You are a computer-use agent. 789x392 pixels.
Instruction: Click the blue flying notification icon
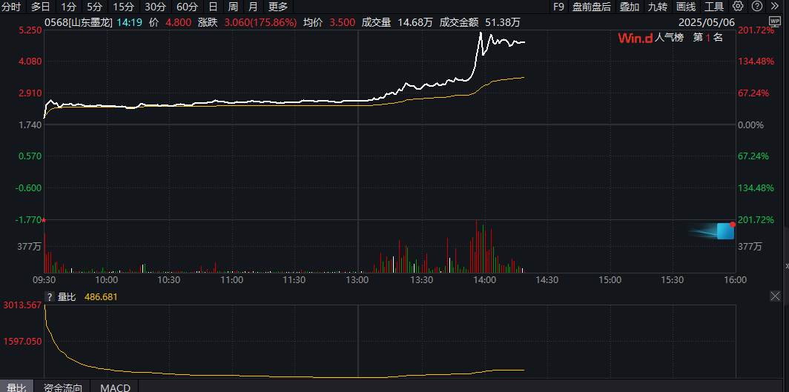coord(724,231)
